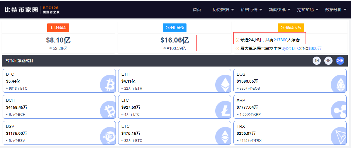Open the 价格行情 dropdown menu
The height and width of the screenshot is (148, 351).
coord(251,10)
